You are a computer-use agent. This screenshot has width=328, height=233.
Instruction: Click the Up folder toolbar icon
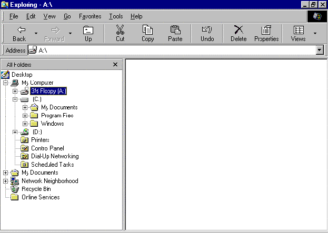point(88,31)
